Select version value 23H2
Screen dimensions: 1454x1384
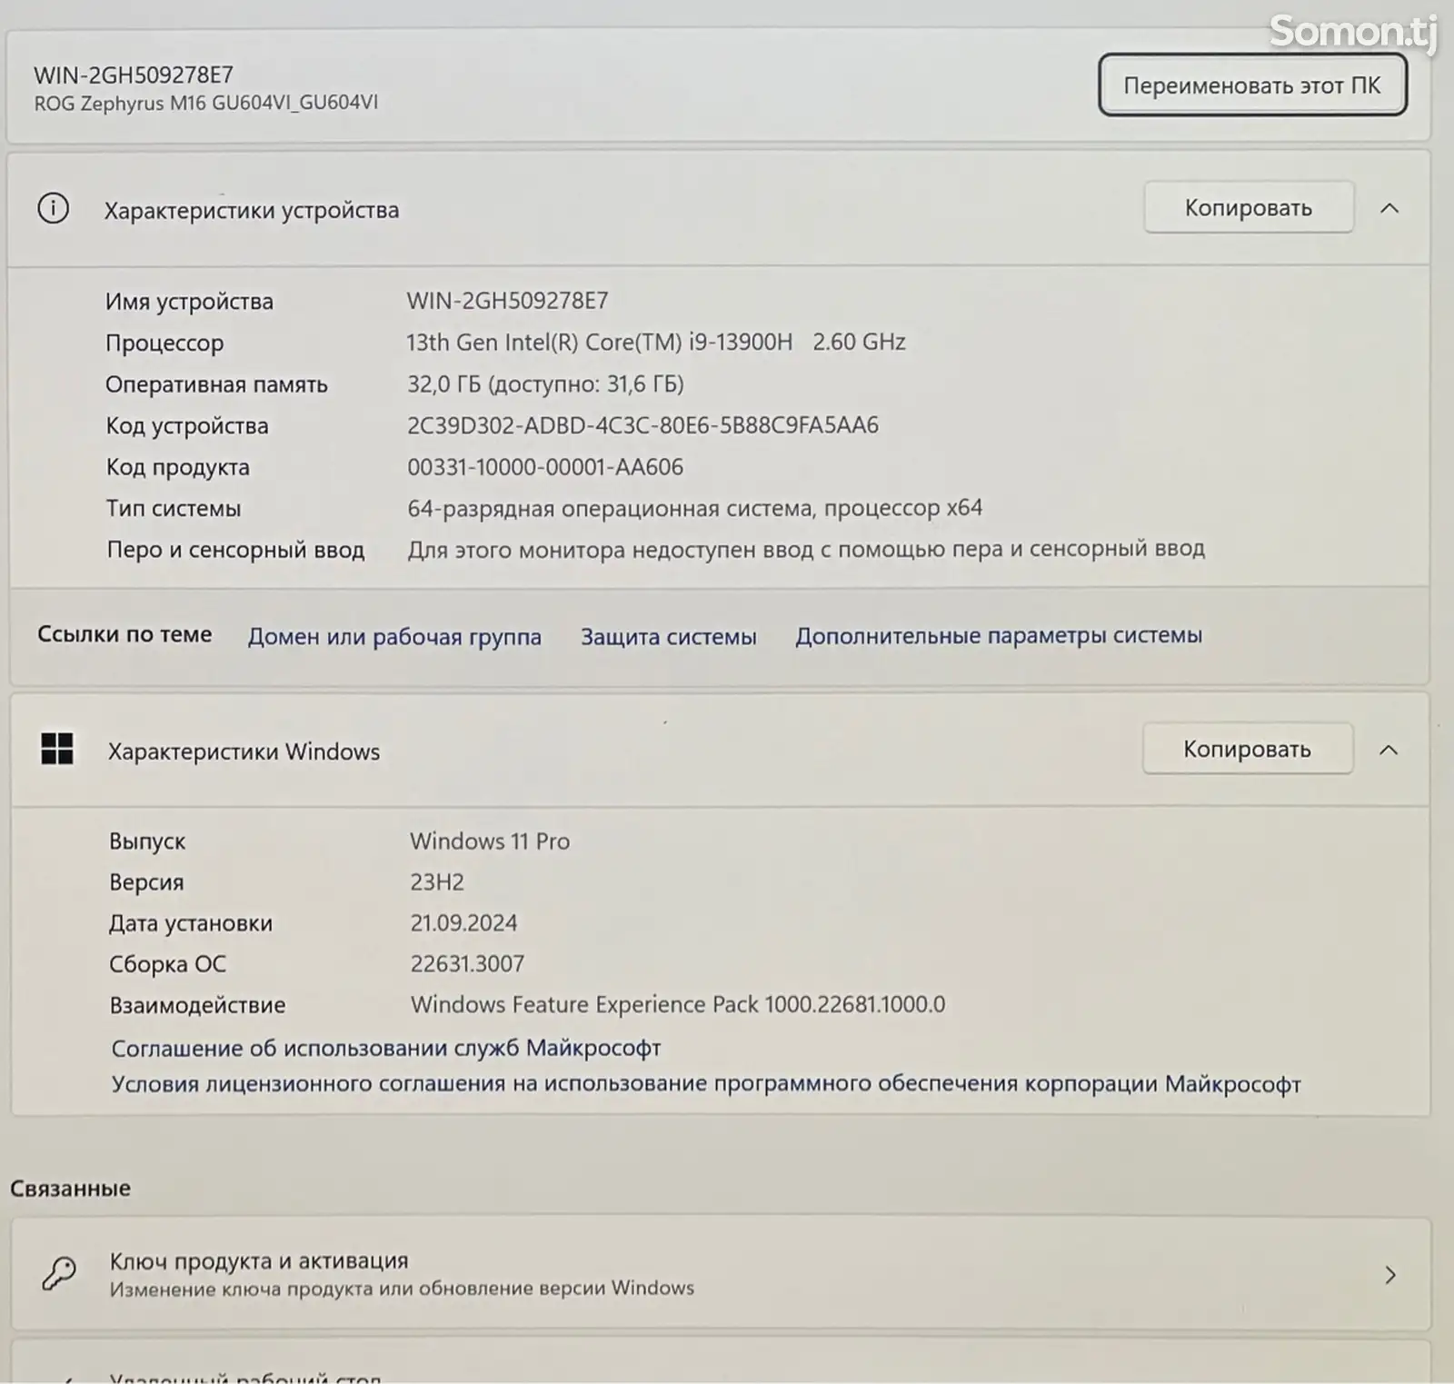(x=437, y=881)
